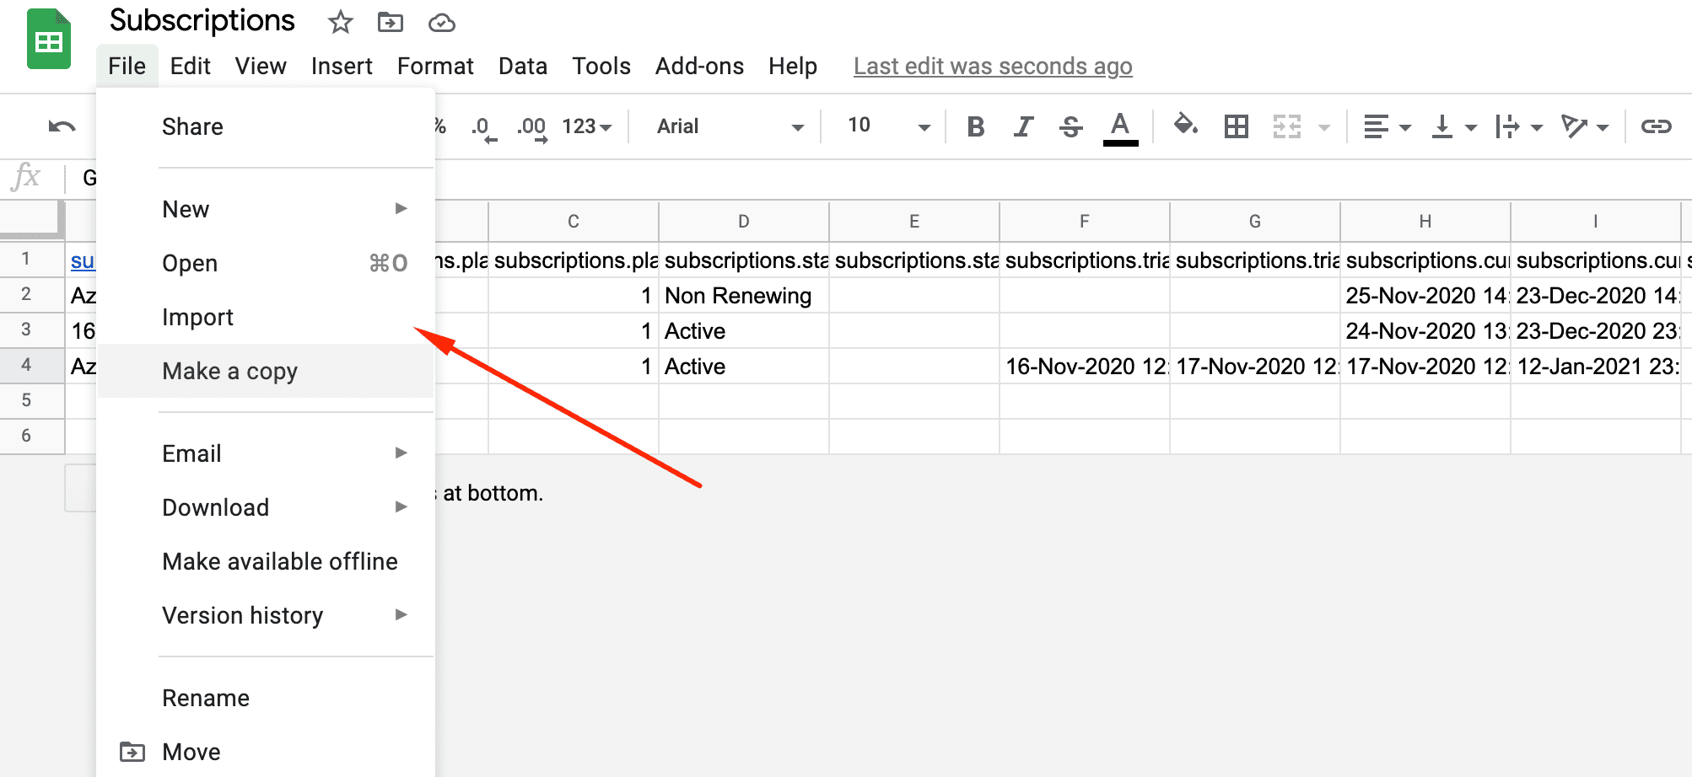The height and width of the screenshot is (777, 1692).
Task: Select the 'Non Renewing' cell
Action: (x=744, y=296)
